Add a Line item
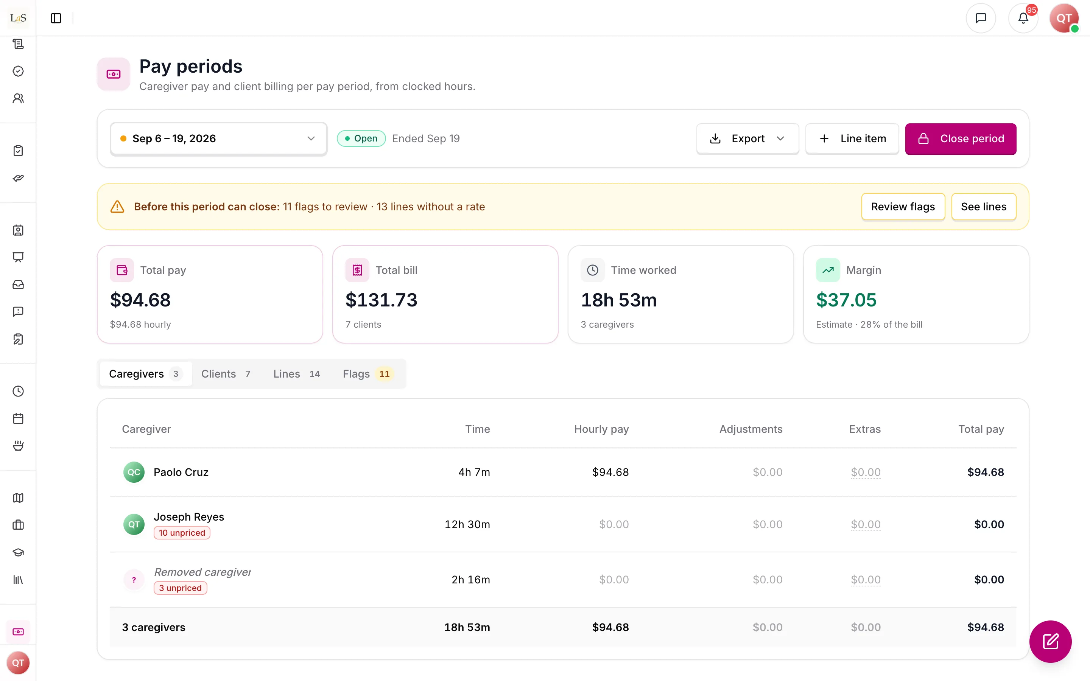Image resolution: width=1090 pixels, height=681 pixels. click(852, 139)
